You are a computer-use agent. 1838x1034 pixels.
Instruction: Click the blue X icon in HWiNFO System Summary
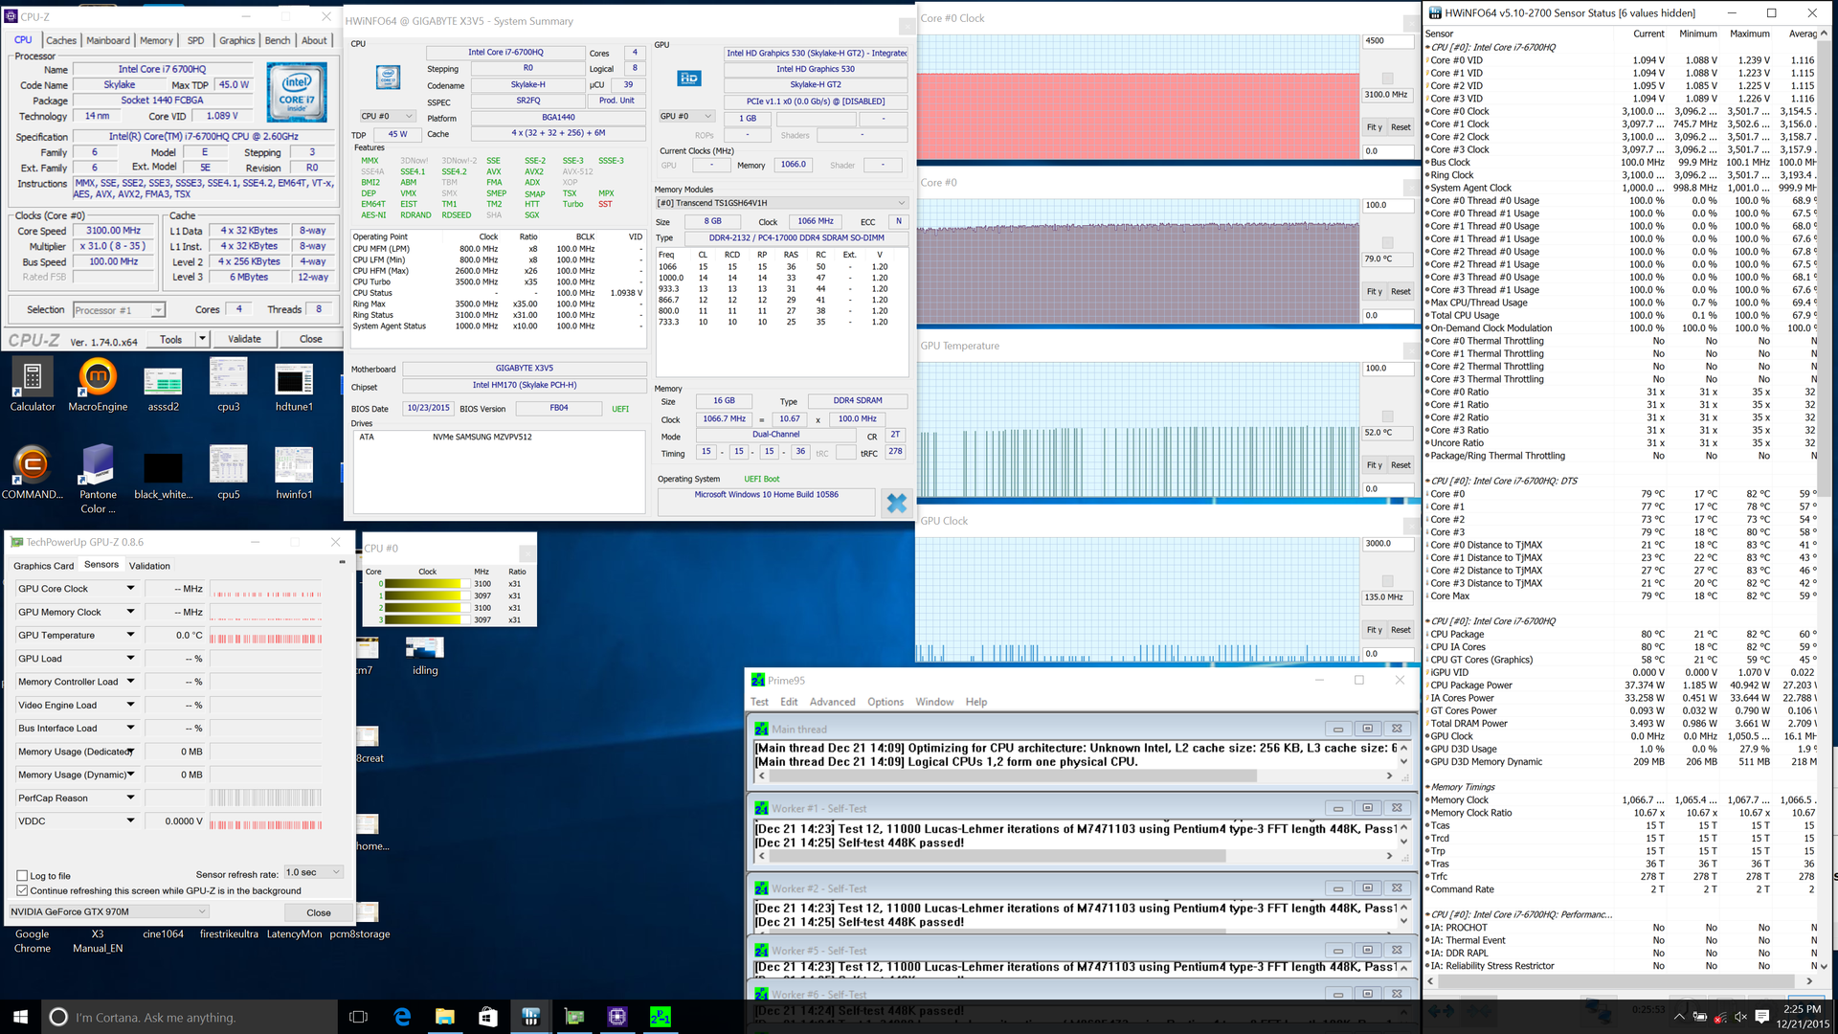(896, 502)
